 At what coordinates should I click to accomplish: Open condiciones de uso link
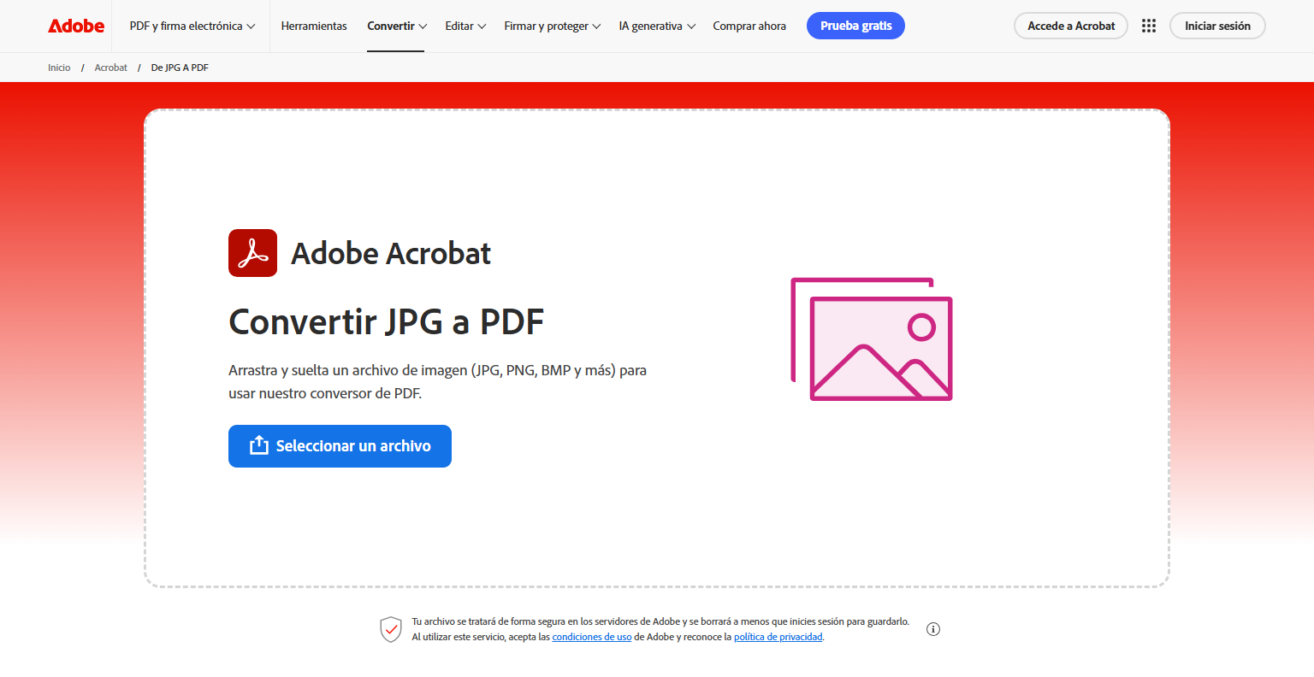coord(592,637)
